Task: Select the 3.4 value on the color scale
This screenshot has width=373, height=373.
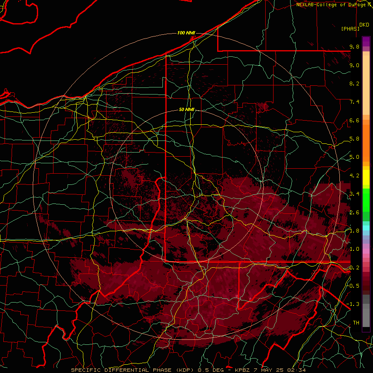Action: (x=354, y=194)
